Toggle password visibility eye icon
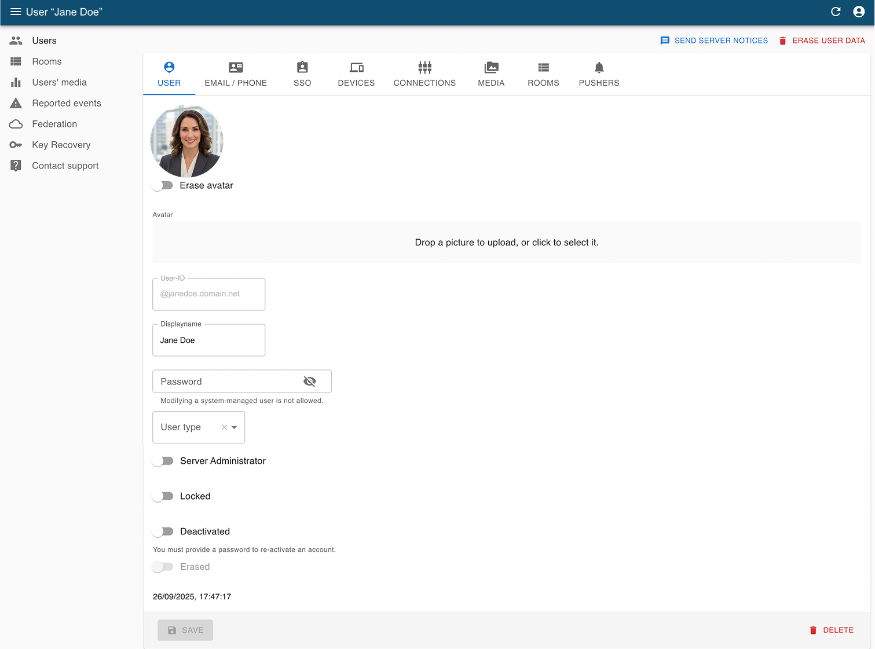 [x=310, y=382]
